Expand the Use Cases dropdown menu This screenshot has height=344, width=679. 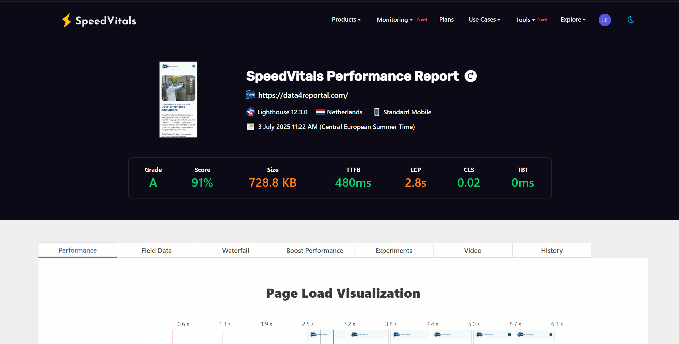(484, 19)
